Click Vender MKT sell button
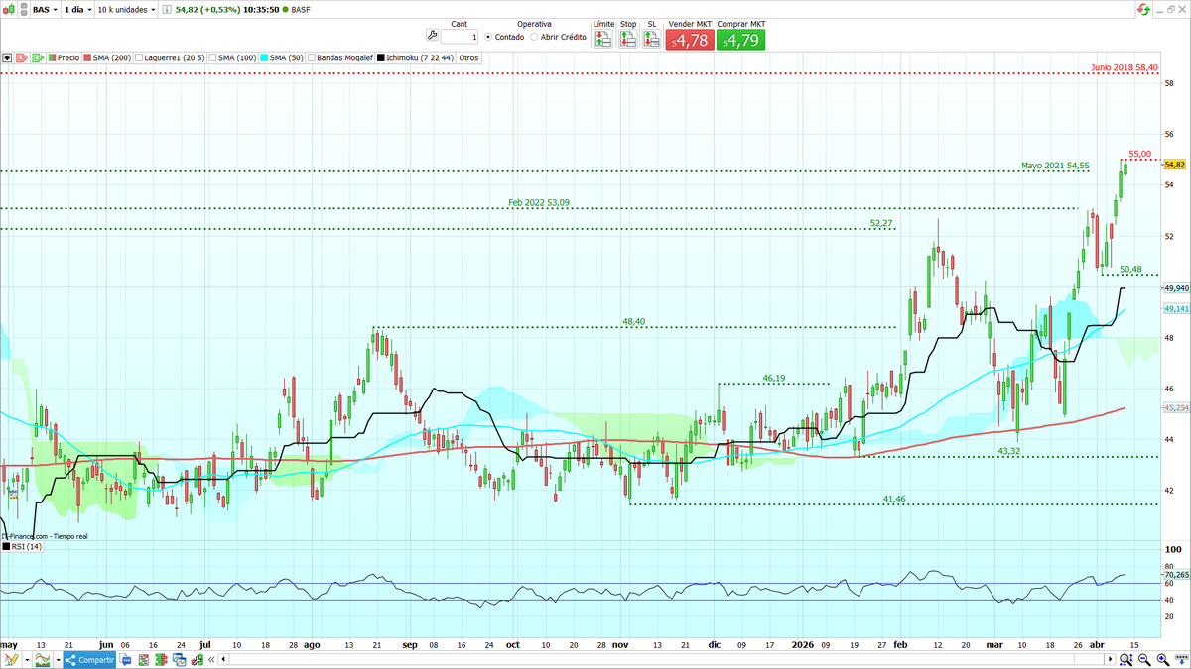 689,40
